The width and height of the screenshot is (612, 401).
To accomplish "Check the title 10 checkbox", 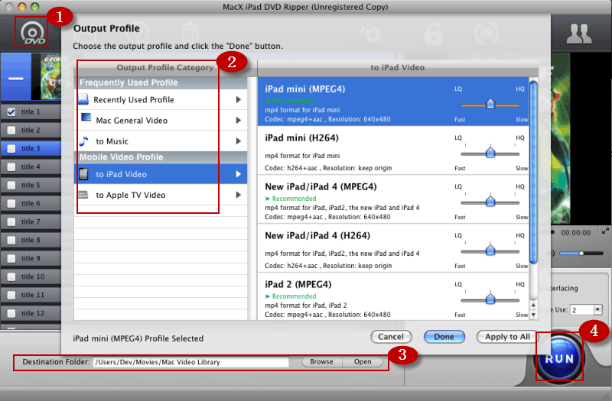I will click(x=11, y=276).
